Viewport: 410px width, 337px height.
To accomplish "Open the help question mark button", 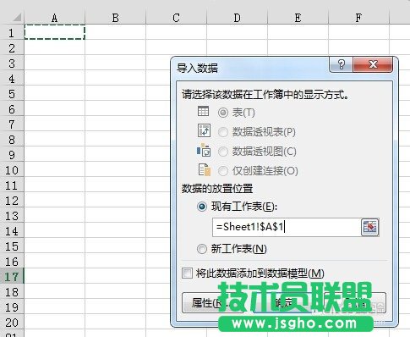I will [x=341, y=64].
